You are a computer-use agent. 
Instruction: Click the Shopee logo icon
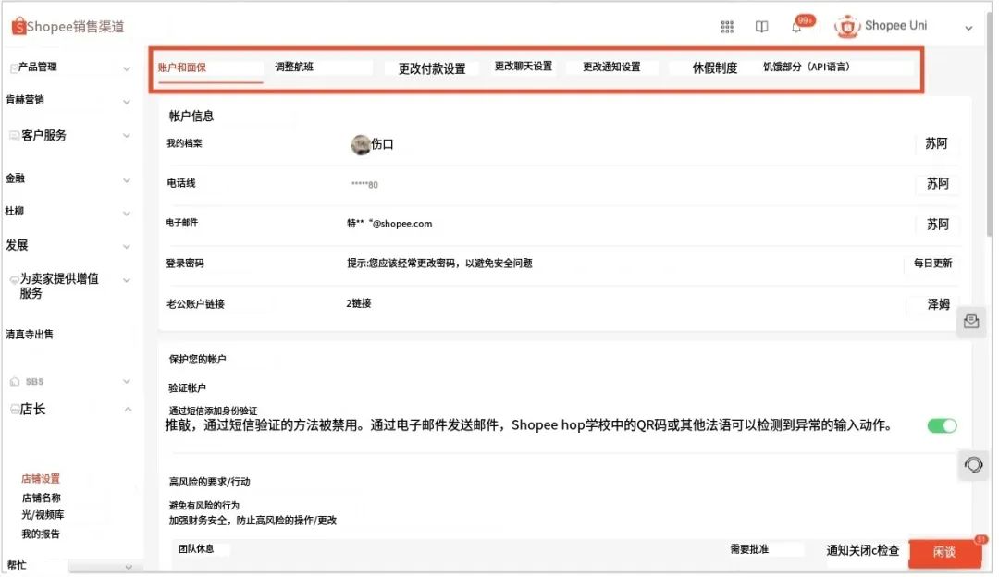18,27
